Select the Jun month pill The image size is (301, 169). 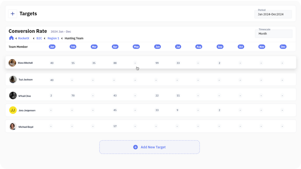157,47
